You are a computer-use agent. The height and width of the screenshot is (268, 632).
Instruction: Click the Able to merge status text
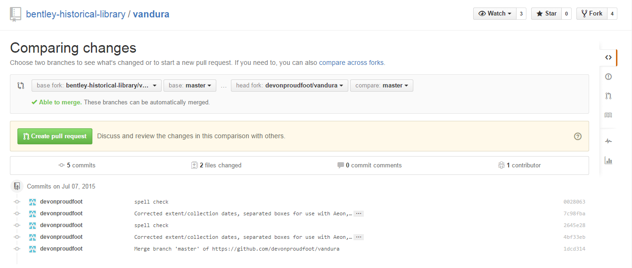60,102
